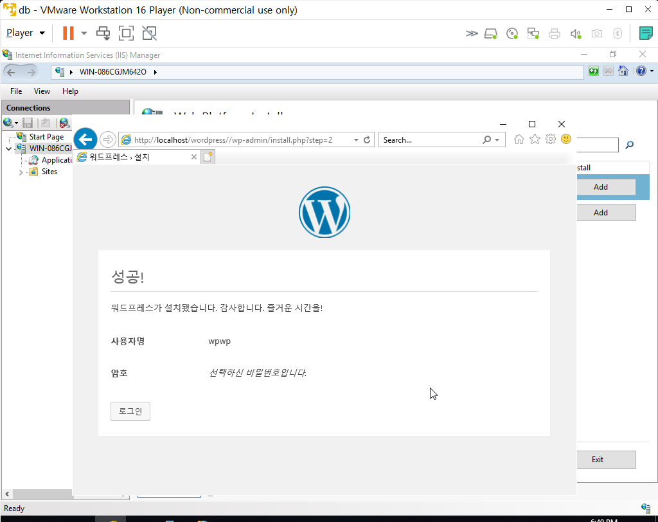Click the WordPress logo
Screen dimensions: 658x522
(325, 212)
